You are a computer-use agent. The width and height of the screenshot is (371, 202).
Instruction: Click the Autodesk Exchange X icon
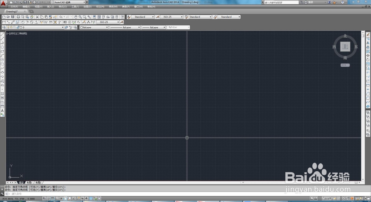tap(329, 2)
